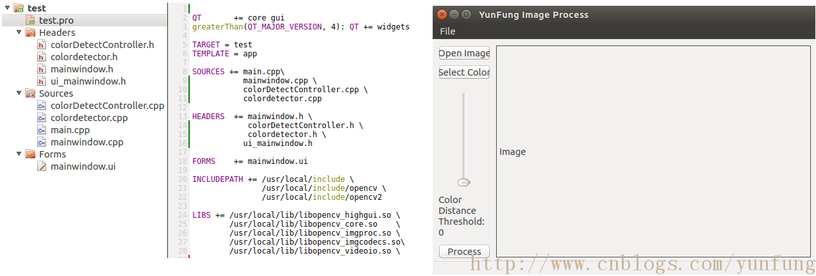The height and width of the screenshot is (276, 816).
Task: Select colorDetectController.h in the tree
Action: tap(103, 45)
